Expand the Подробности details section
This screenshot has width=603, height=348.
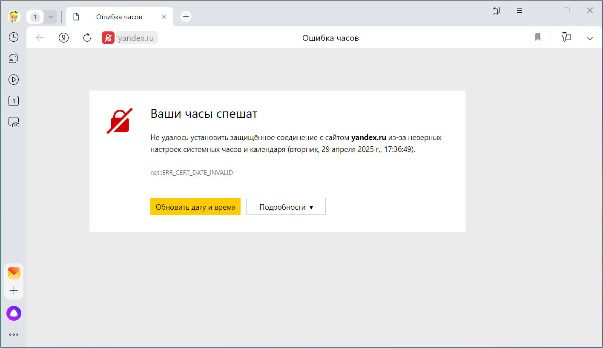286,207
